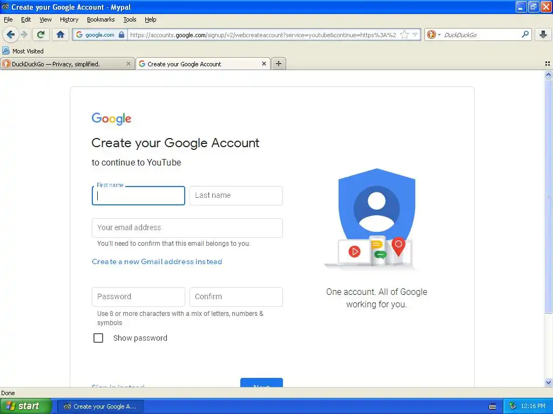
Task: Open the Tools menu
Action: (x=130, y=19)
